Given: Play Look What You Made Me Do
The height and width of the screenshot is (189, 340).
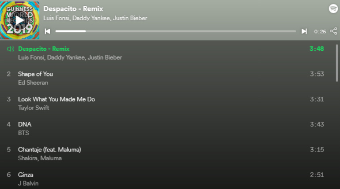Looking at the screenshot, I should pyautogui.click(x=165, y=103).
